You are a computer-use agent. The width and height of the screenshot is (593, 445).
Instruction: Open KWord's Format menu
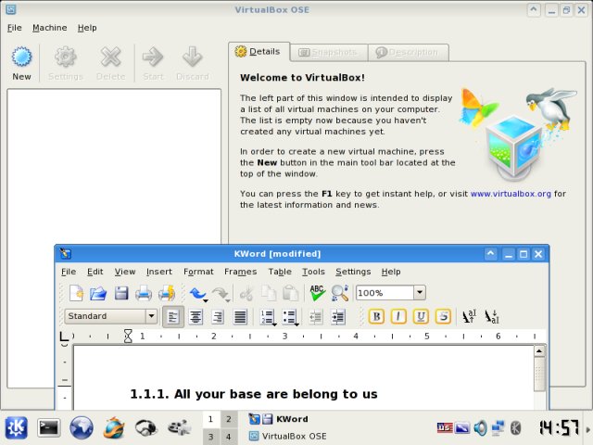pyautogui.click(x=198, y=272)
